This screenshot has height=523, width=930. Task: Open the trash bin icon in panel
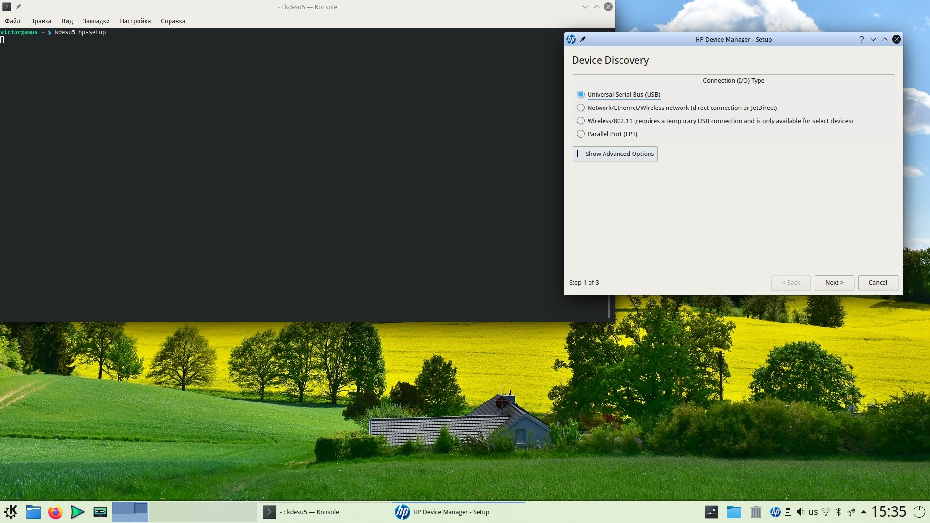coord(756,512)
